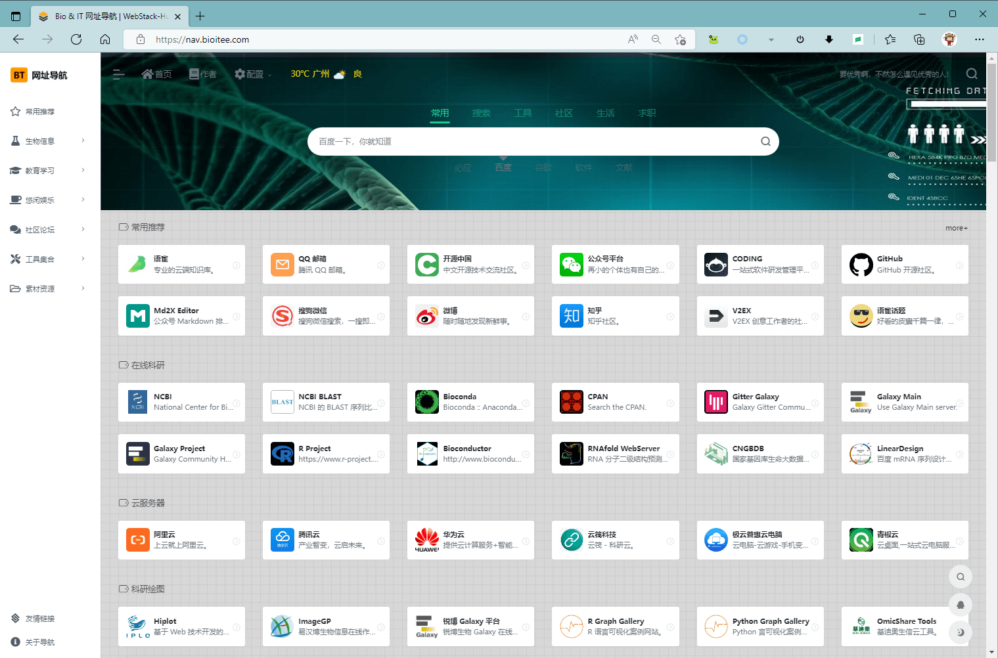Select the 社区 search tab
Image resolution: width=998 pixels, height=658 pixels.
(x=564, y=113)
